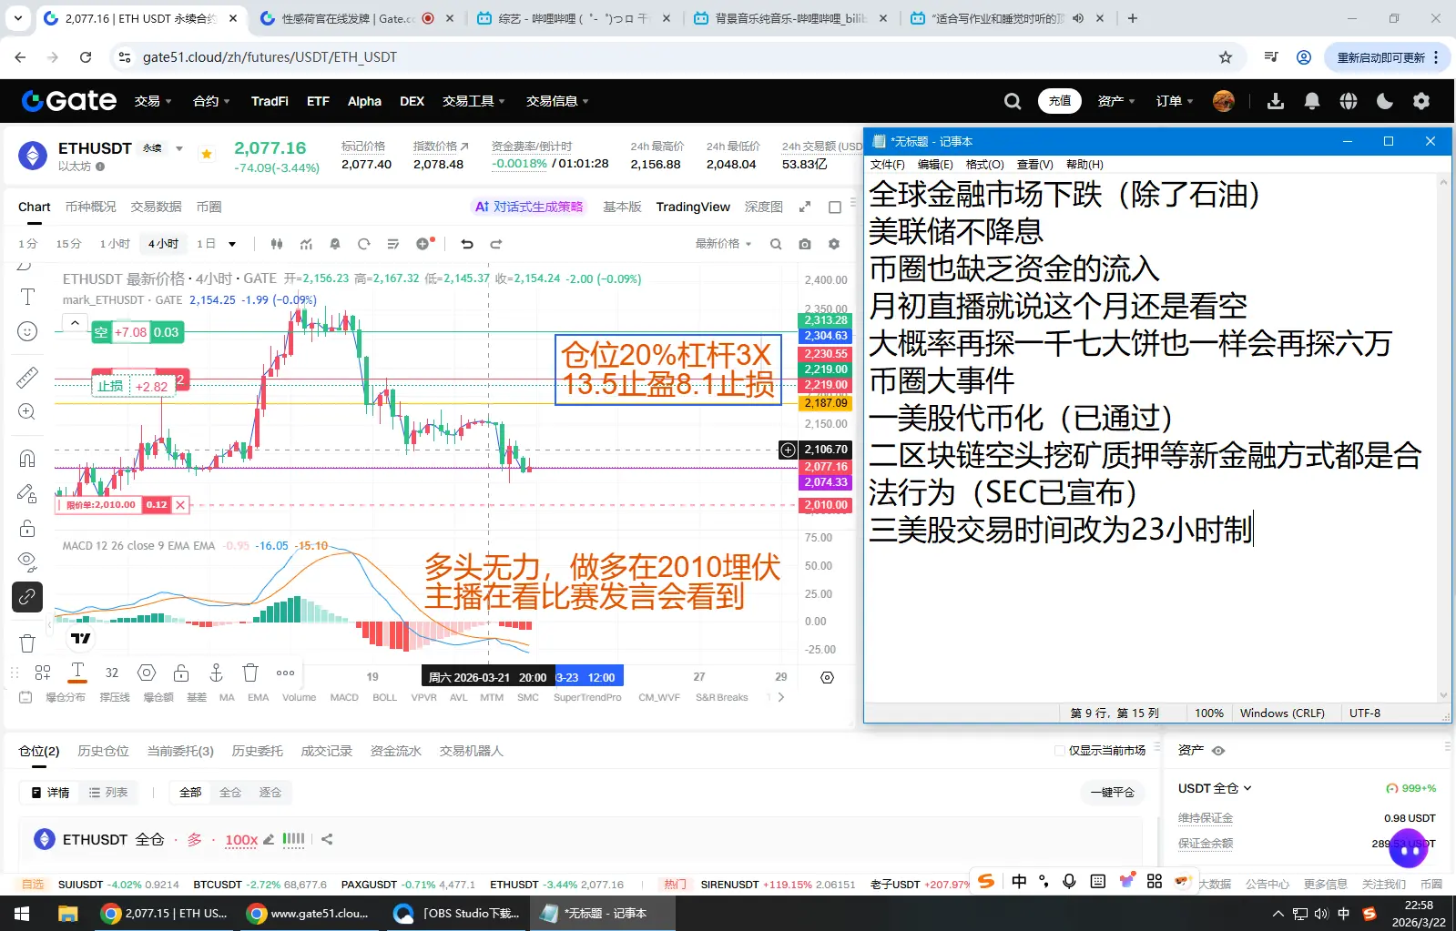Click the candlestick chart type icon
Screen dimensions: 1456x931
(x=277, y=244)
